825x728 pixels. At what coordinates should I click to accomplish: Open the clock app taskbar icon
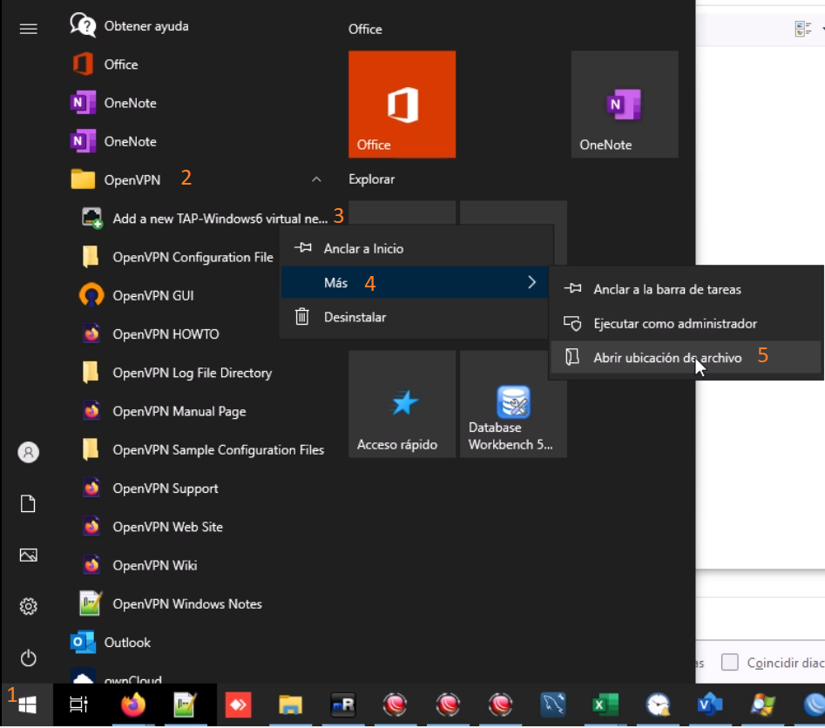pos(659,704)
